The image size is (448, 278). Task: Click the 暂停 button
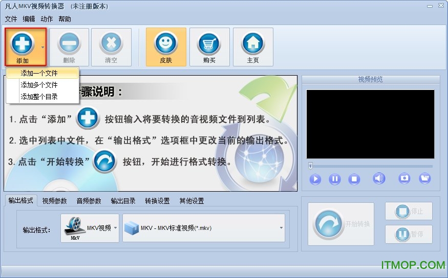(409, 234)
